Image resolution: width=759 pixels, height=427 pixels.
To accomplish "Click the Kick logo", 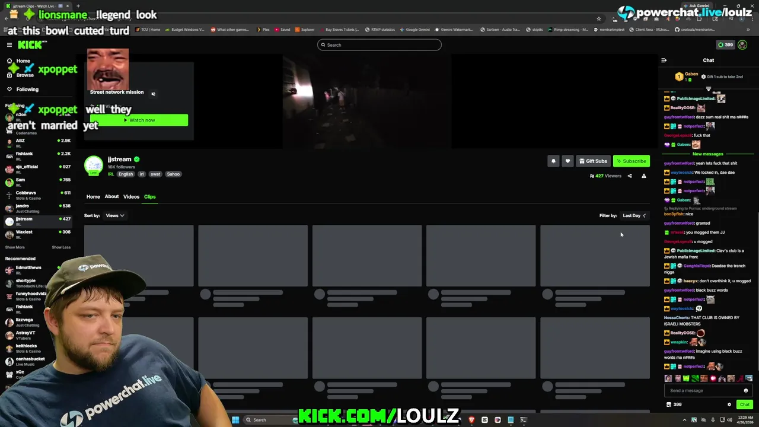I will pyautogui.click(x=31, y=45).
